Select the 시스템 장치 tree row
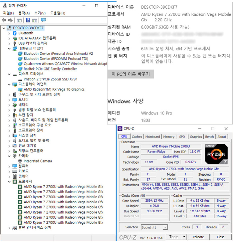The image size is (233, 242). [x=27, y=136]
